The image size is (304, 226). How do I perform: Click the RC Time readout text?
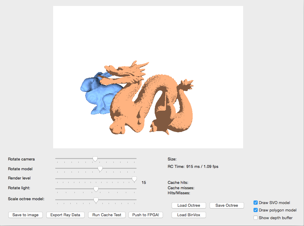pos(193,167)
